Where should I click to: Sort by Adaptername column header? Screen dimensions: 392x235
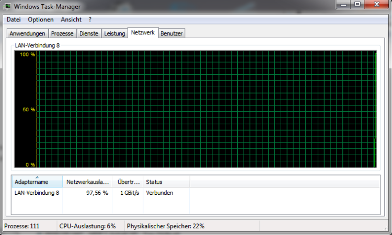pos(37,182)
